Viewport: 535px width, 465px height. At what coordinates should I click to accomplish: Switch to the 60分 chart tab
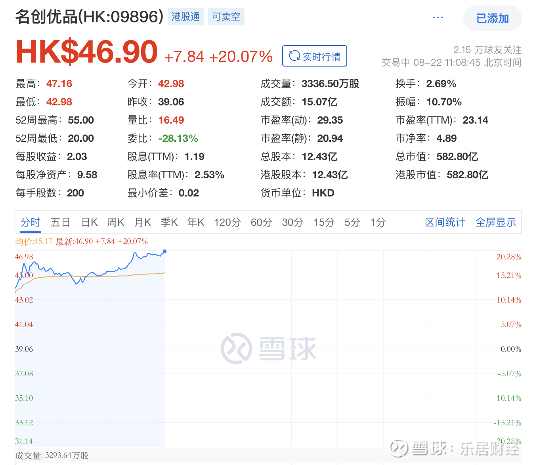coord(261,222)
